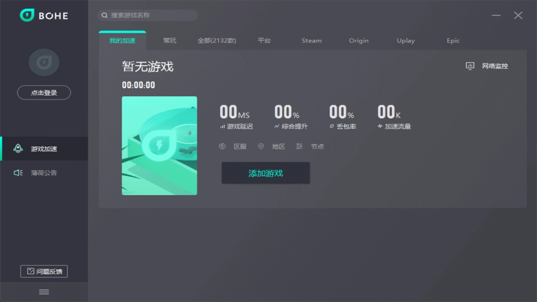Open the 全部(2132款) tab
537x302 pixels.
pyautogui.click(x=217, y=40)
